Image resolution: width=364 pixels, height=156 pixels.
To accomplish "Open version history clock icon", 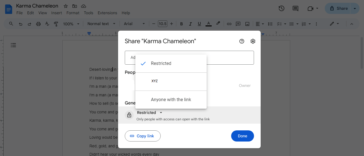I will click(281, 8).
